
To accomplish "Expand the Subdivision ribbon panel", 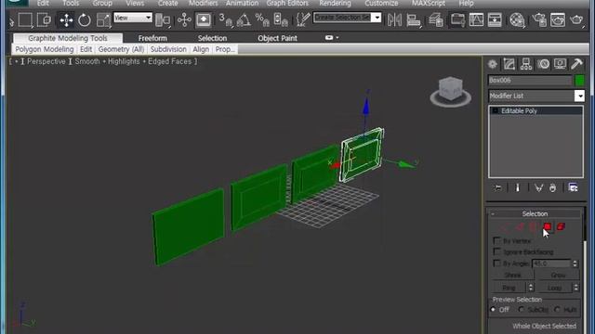I will 168,49.
